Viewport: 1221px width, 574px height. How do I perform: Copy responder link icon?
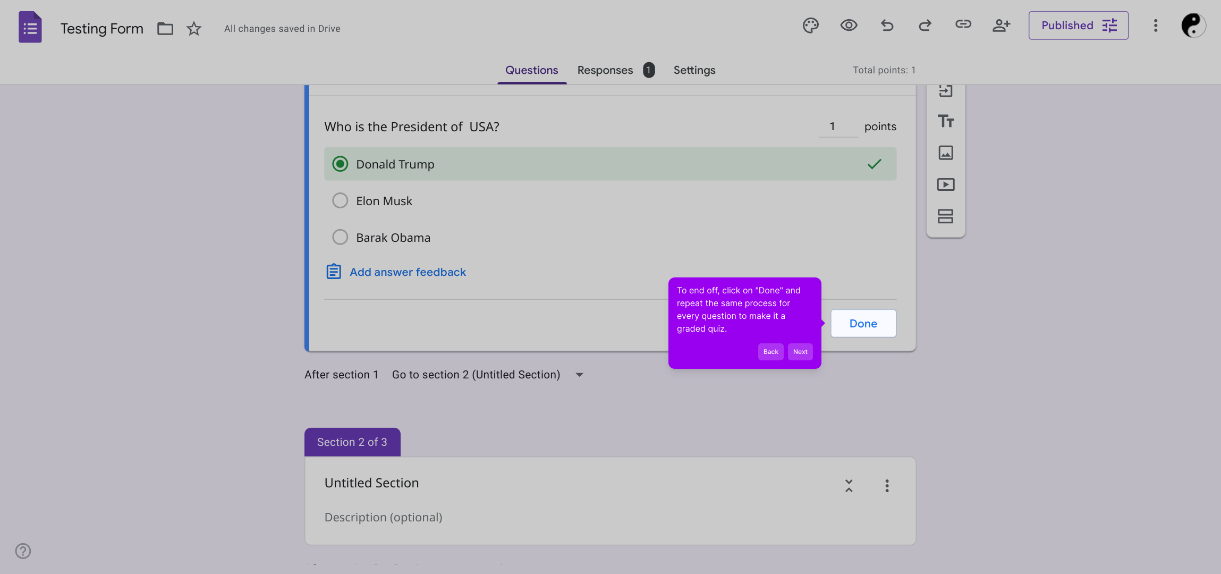coord(963,24)
